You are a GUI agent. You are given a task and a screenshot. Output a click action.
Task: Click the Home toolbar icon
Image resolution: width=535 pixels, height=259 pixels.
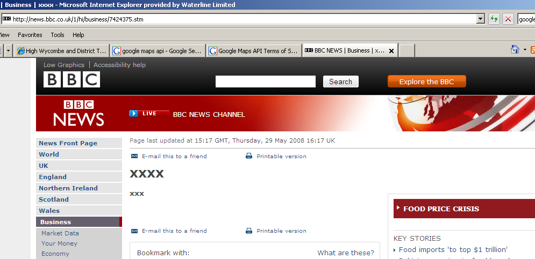click(515, 50)
